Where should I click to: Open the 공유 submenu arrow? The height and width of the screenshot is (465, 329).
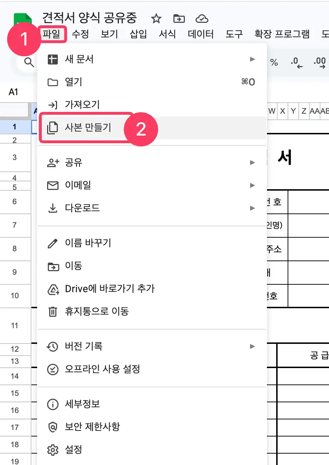pyautogui.click(x=253, y=162)
